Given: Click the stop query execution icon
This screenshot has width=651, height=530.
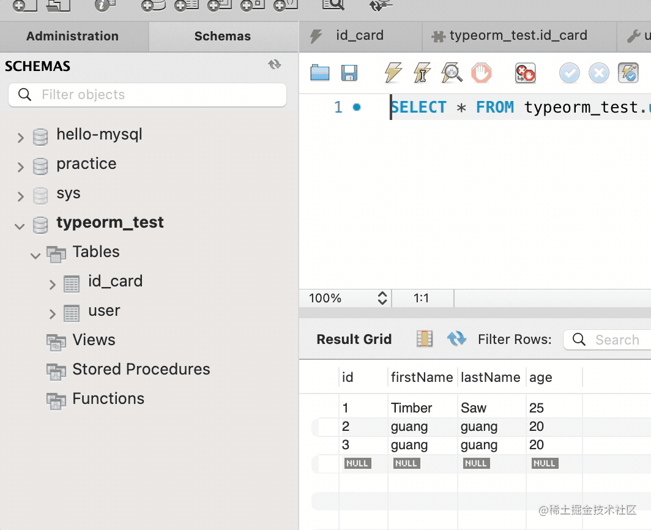Looking at the screenshot, I should [482, 73].
